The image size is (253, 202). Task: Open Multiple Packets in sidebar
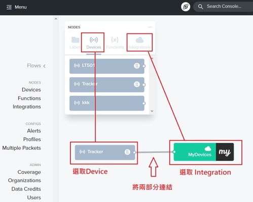pyautogui.click(x=21, y=148)
